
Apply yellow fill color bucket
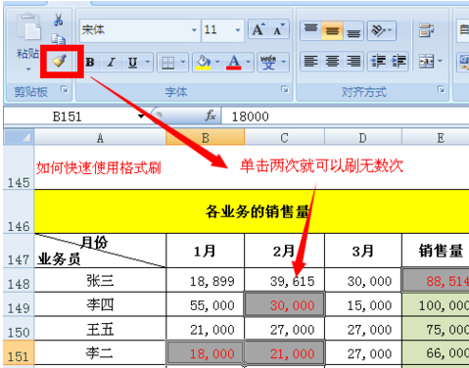tap(204, 62)
